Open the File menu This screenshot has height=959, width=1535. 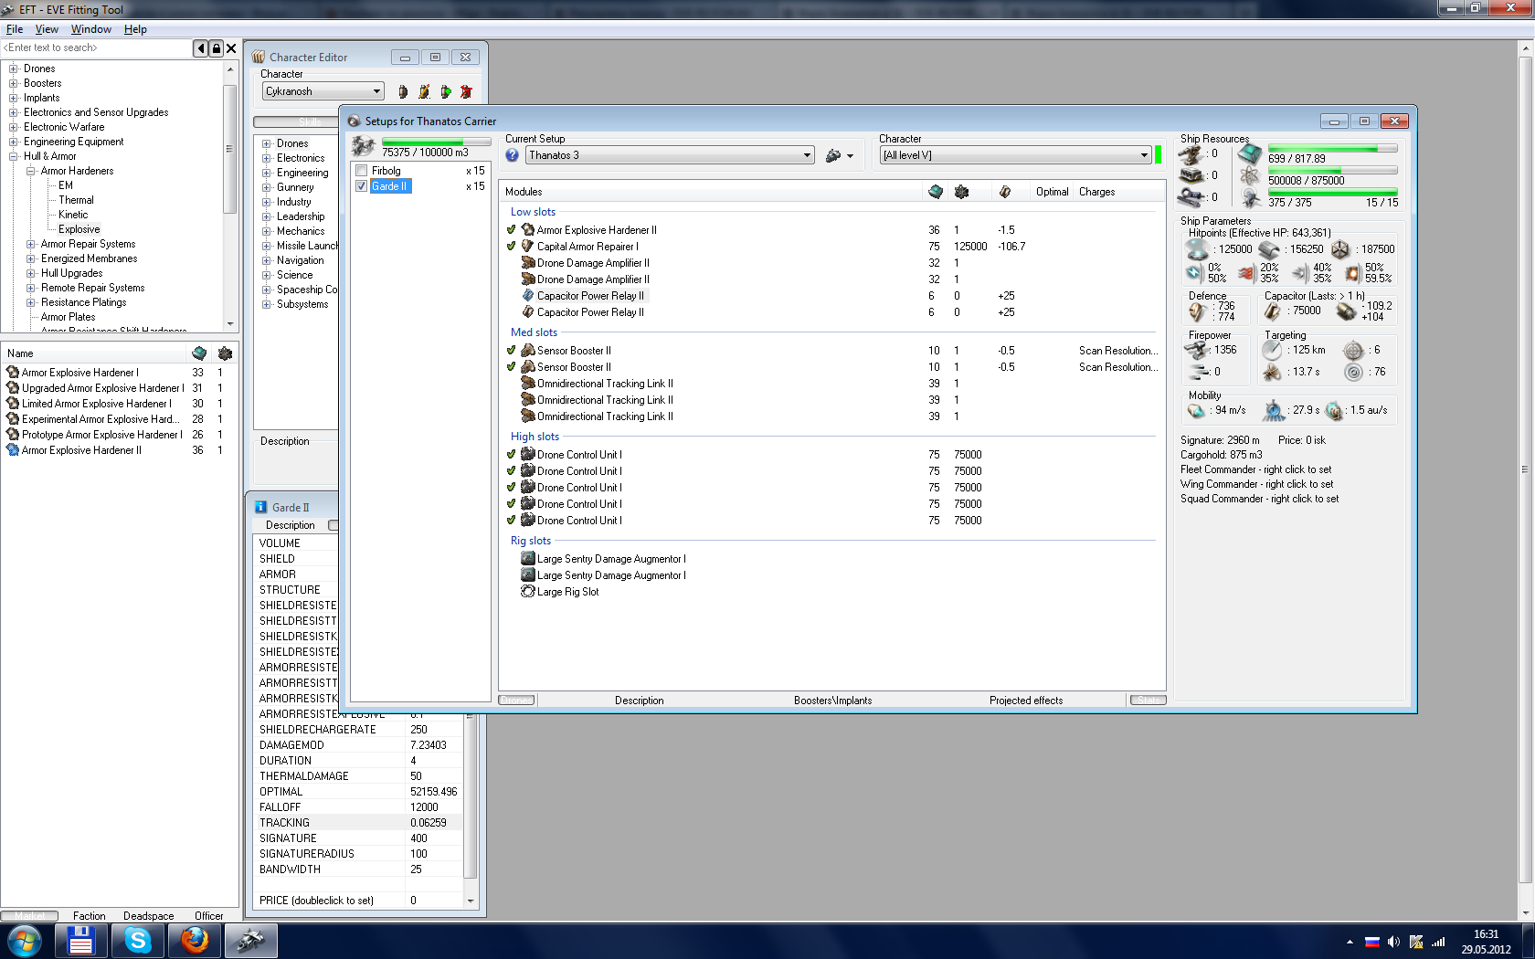[15, 29]
